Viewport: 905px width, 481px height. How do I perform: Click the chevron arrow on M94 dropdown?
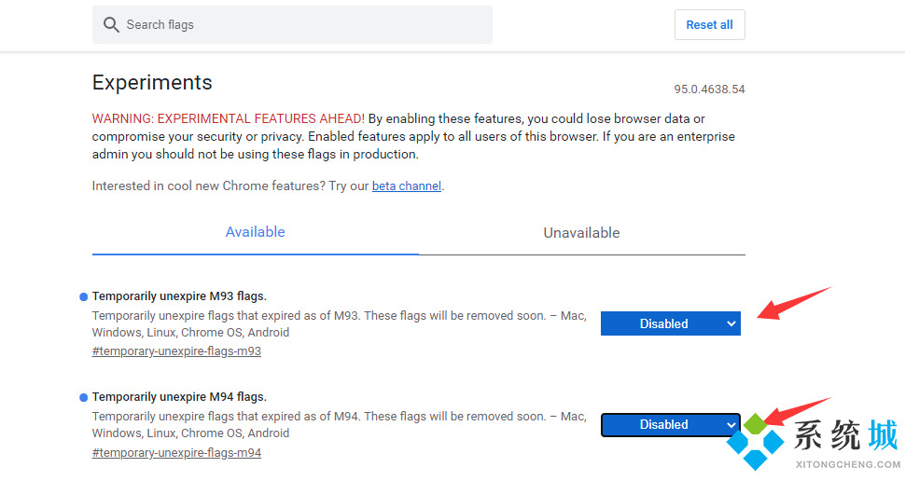(730, 424)
